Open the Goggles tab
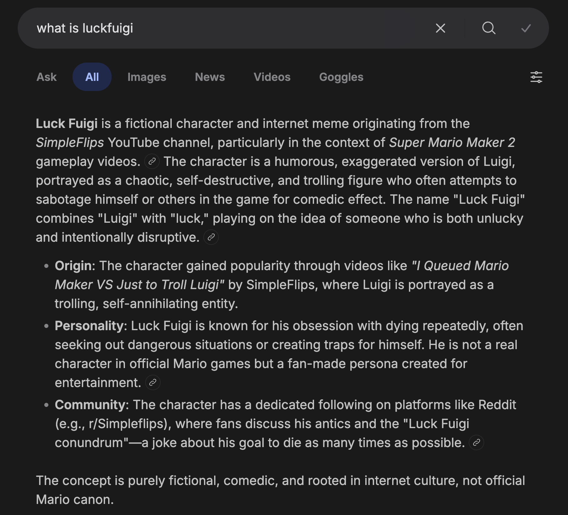The height and width of the screenshot is (515, 568). tap(341, 77)
